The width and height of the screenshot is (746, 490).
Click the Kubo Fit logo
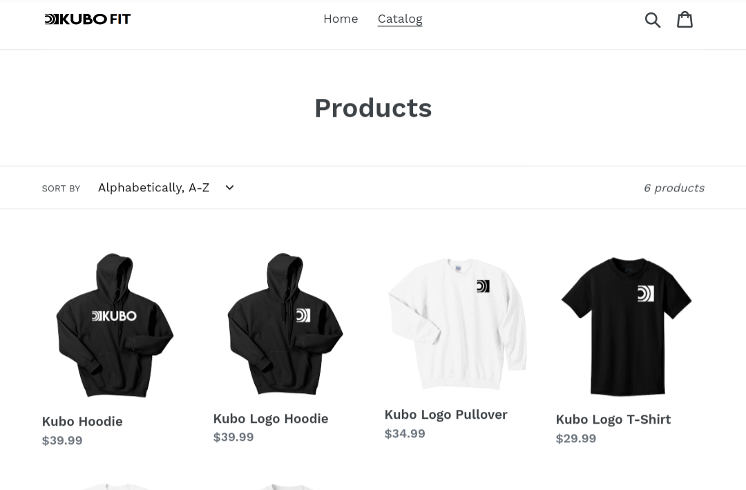(x=88, y=19)
